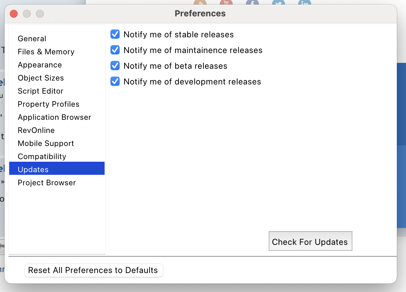Go to Script Editor preferences
This screenshot has width=406, height=292.
(41, 91)
